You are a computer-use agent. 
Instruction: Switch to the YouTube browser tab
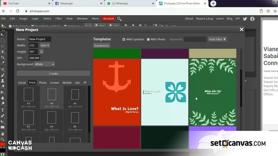pos(26,3)
